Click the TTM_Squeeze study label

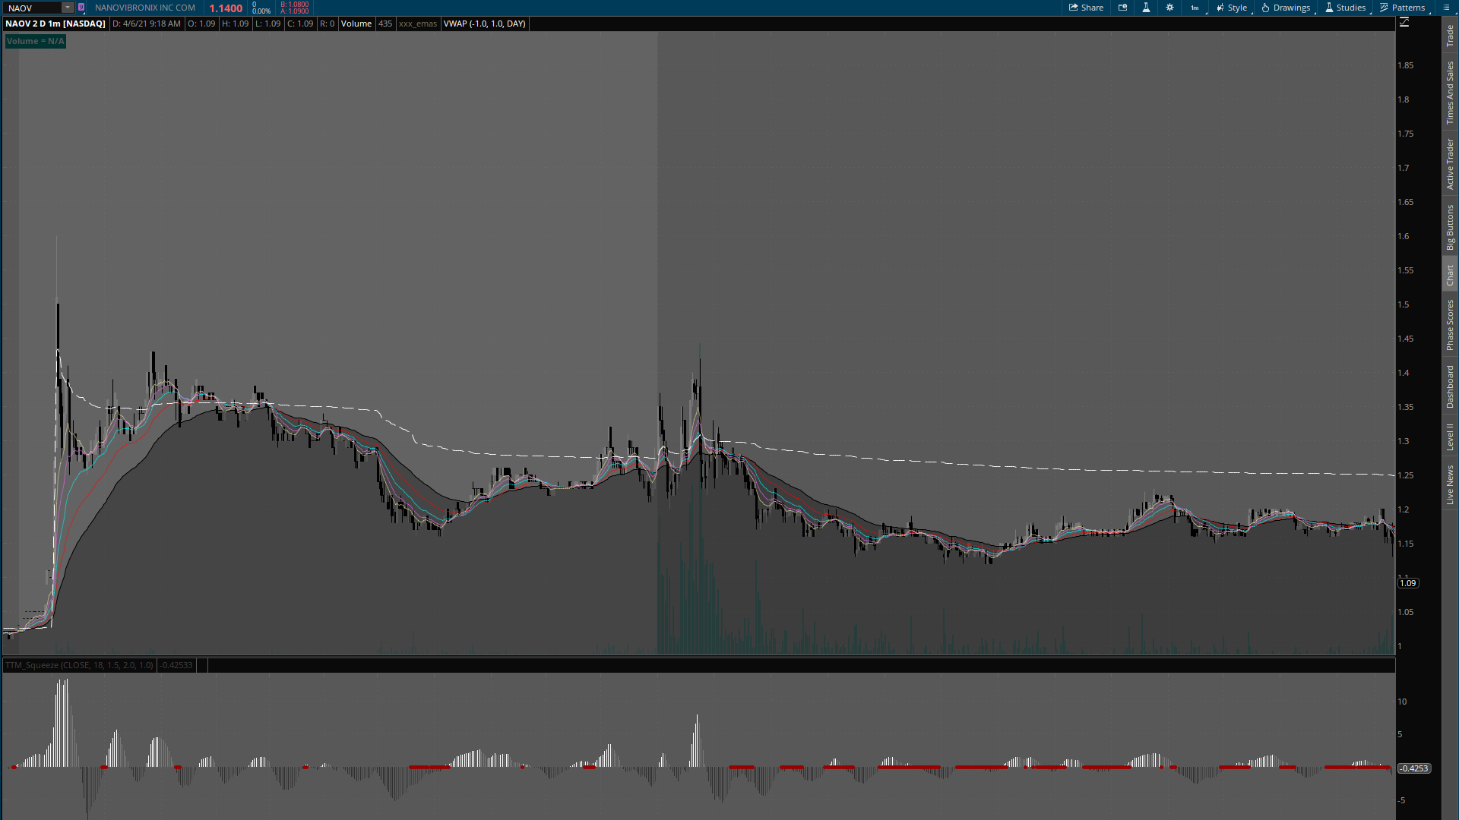point(79,665)
